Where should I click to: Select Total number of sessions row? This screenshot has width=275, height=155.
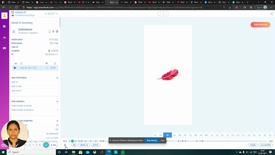(x=35, y=110)
